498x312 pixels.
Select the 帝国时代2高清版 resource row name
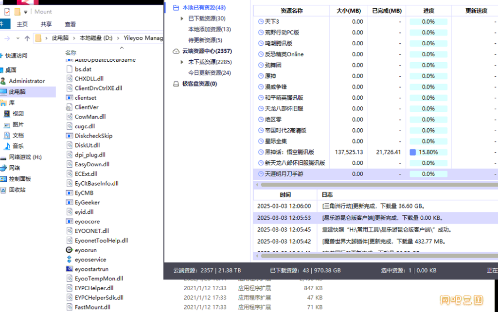(x=285, y=130)
